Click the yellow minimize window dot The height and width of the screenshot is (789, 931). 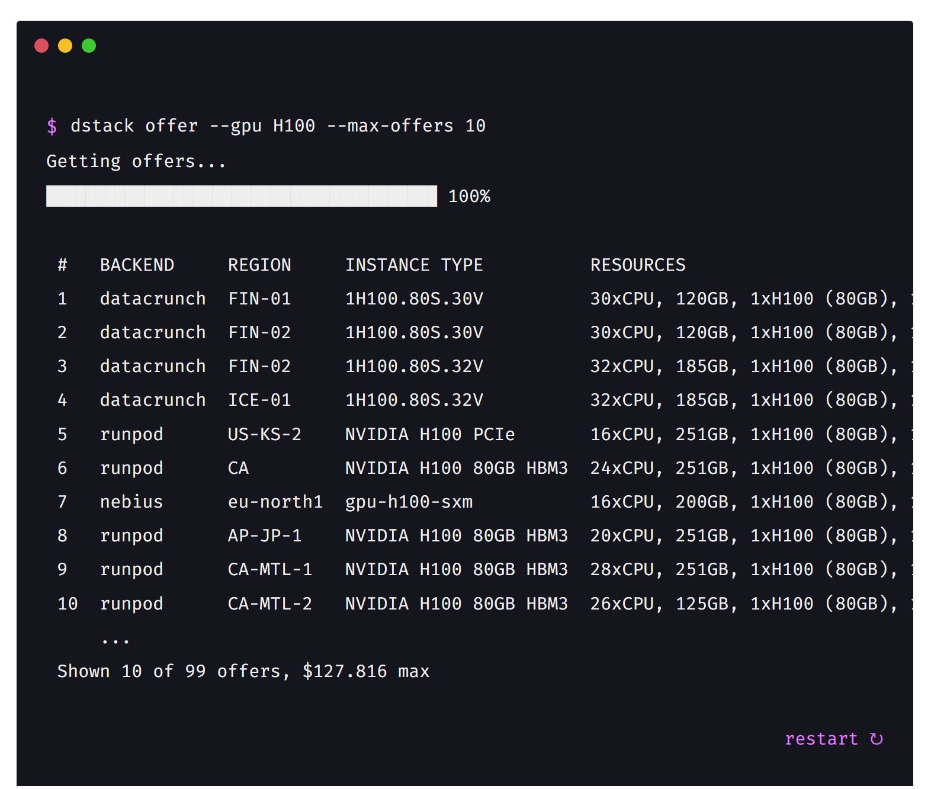coord(65,46)
